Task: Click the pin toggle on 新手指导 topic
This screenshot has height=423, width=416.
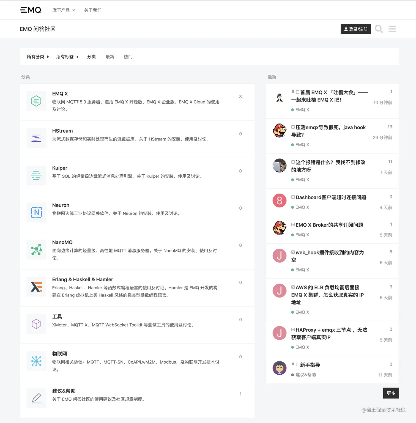Action: (x=292, y=364)
